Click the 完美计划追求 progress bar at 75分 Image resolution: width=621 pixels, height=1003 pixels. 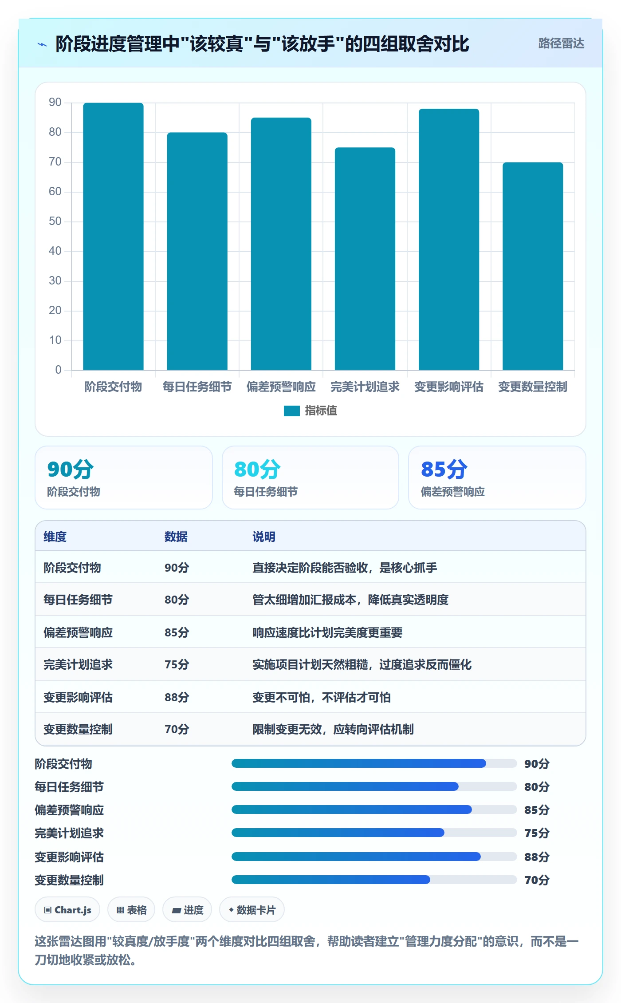tap(374, 833)
